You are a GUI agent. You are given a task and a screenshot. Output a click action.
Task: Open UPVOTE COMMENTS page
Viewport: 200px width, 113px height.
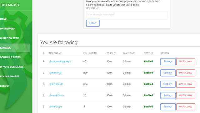tap(12, 67)
